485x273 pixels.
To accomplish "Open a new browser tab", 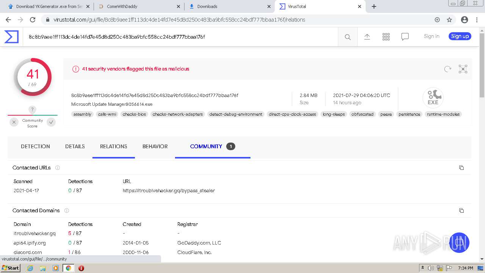I will pos(374,6).
